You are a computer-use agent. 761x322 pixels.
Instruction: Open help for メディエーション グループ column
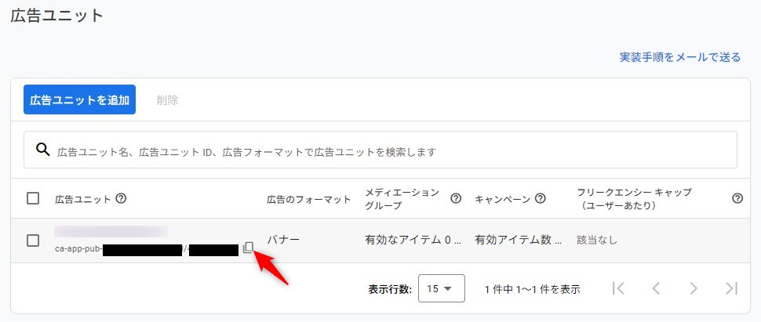(x=456, y=199)
